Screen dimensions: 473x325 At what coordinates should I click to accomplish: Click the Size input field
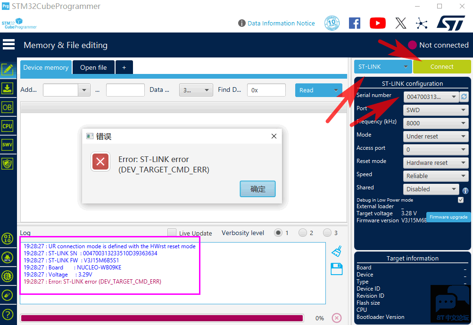125,90
